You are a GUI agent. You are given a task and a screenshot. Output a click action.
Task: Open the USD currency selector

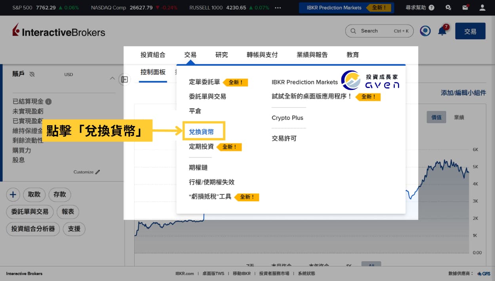[69, 75]
